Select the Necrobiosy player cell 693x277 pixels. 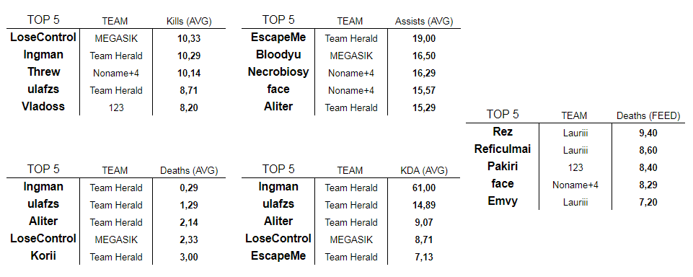278,72
